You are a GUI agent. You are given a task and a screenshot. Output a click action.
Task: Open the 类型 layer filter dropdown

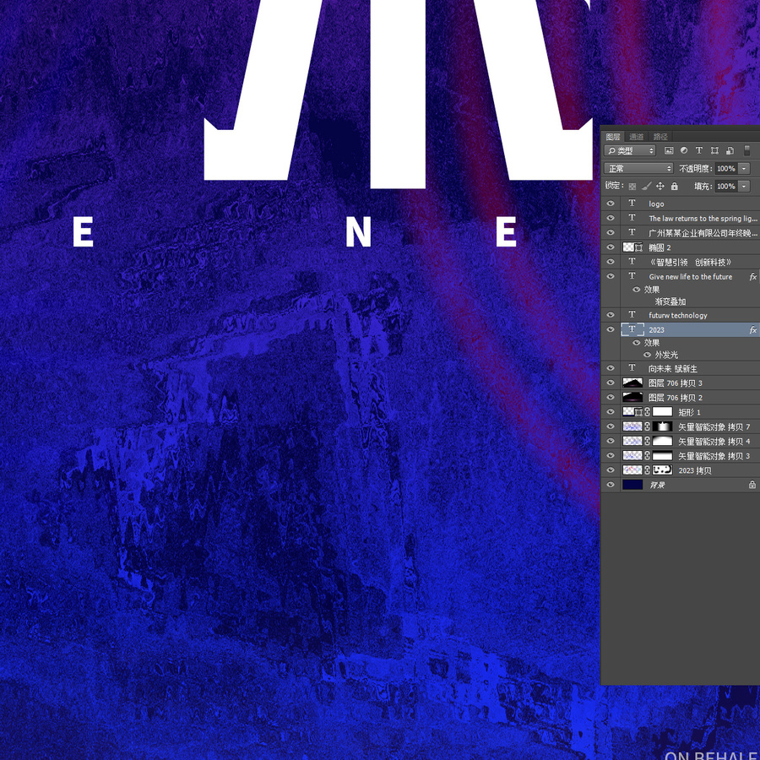(630, 151)
